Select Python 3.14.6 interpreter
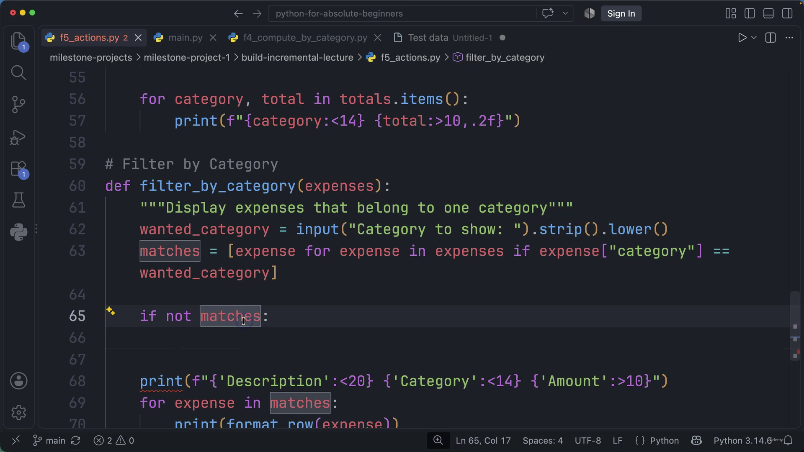 click(742, 440)
